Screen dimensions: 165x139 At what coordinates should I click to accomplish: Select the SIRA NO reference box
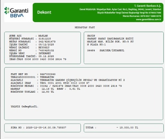[42, 128]
